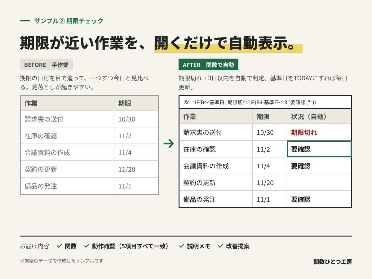Click 請求書の送付 in the AFTER table
Image resolution: width=372 pixels, height=279 pixels.
203,132
